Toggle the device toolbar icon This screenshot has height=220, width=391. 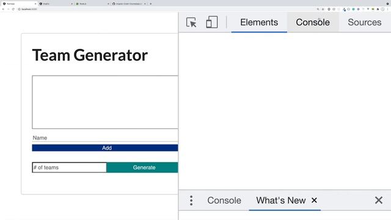[212, 22]
